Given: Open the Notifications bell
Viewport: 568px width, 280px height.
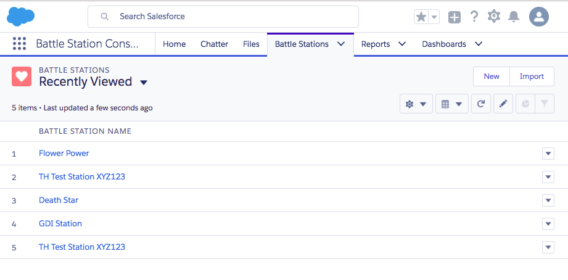Looking at the screenshot, I should point(514,17).
